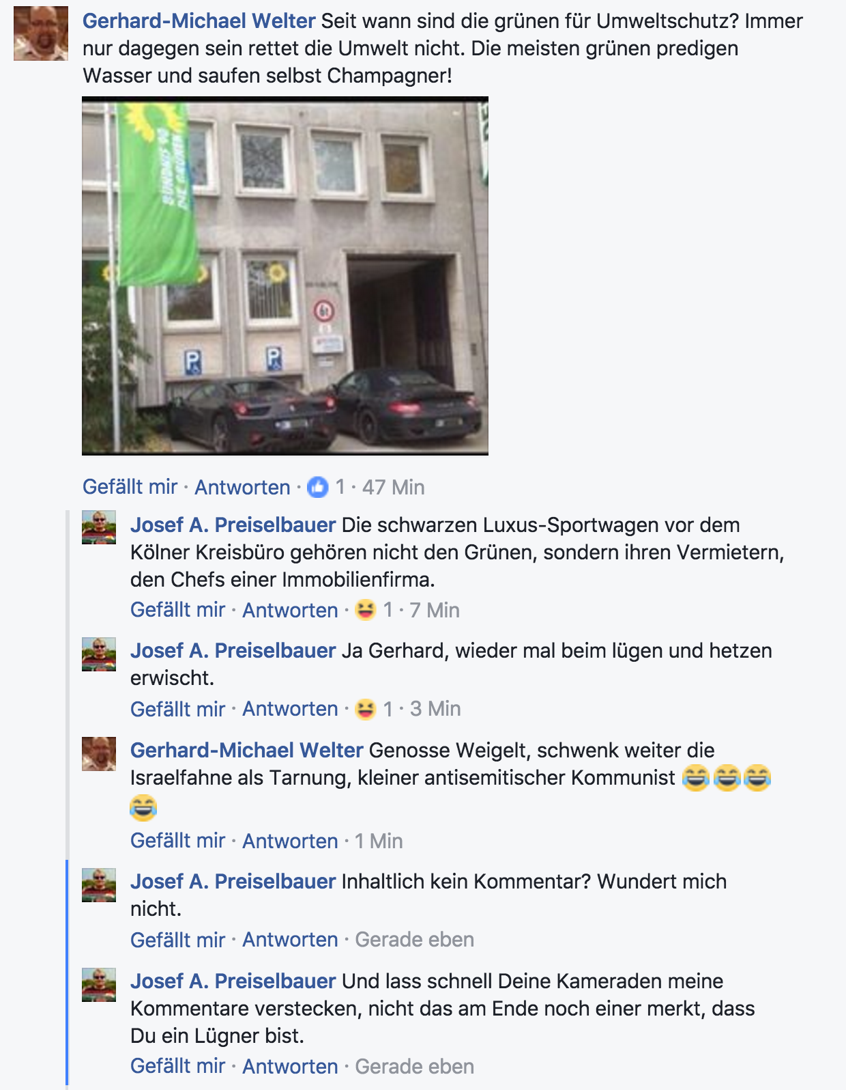Image resolution: width=846 pixels, height=1090 pixels.
Task: Click 'Antworten' under the last reply
Action: (290, 1066)
